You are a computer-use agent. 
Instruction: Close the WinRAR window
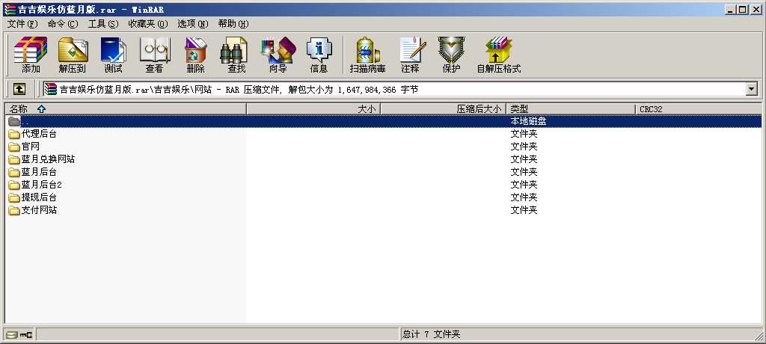click(756, 9)
